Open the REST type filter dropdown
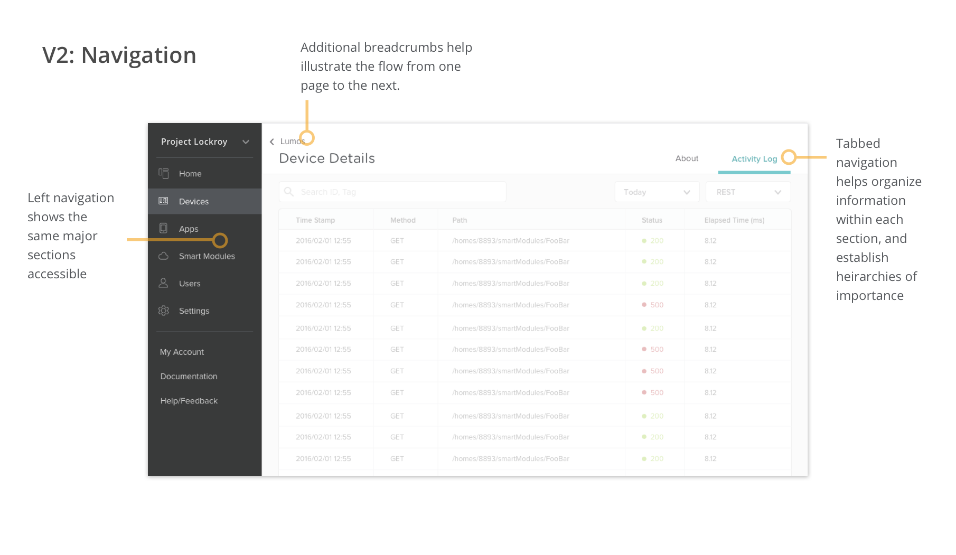 tap(748, 192)
